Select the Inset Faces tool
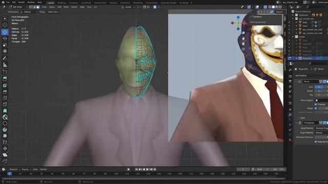The width and height of the screenshot is (328, 184). (5, 85)
